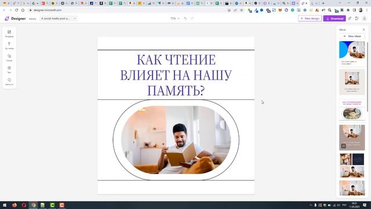Open Firefox from the taskbar
This screenshot has width=371, height=209.
[x=14, y=205]
